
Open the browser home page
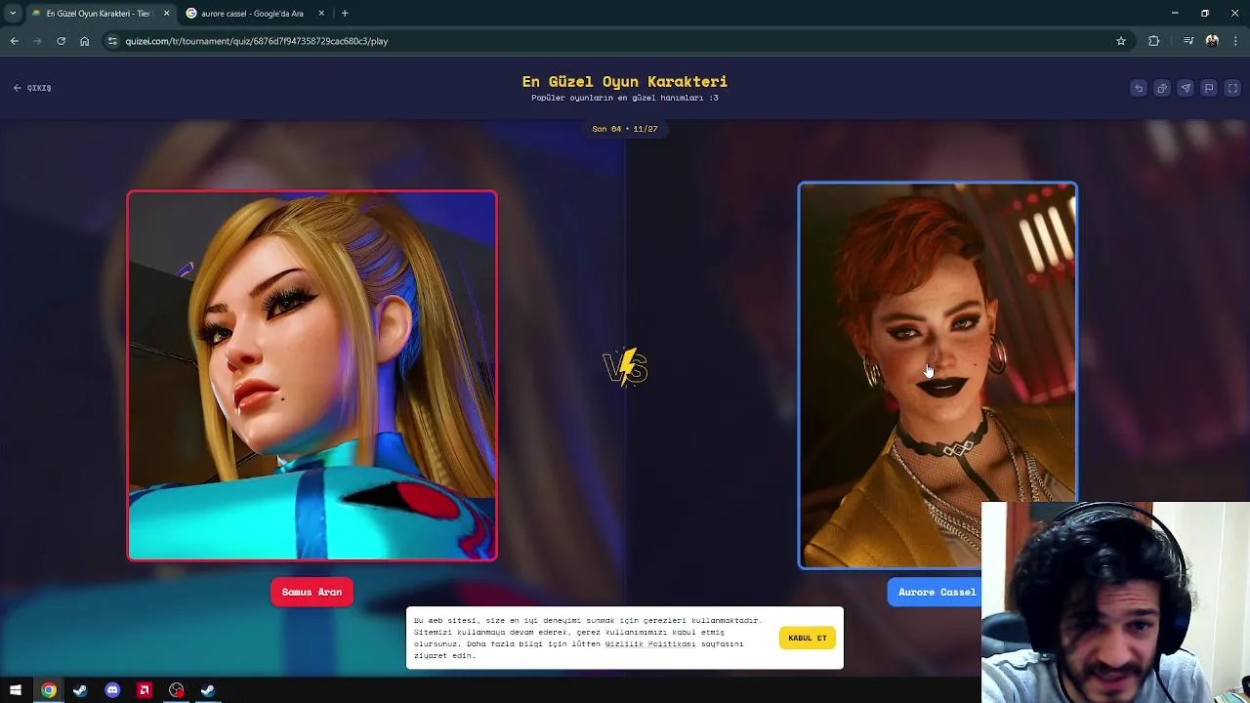(x=84, y=41)
